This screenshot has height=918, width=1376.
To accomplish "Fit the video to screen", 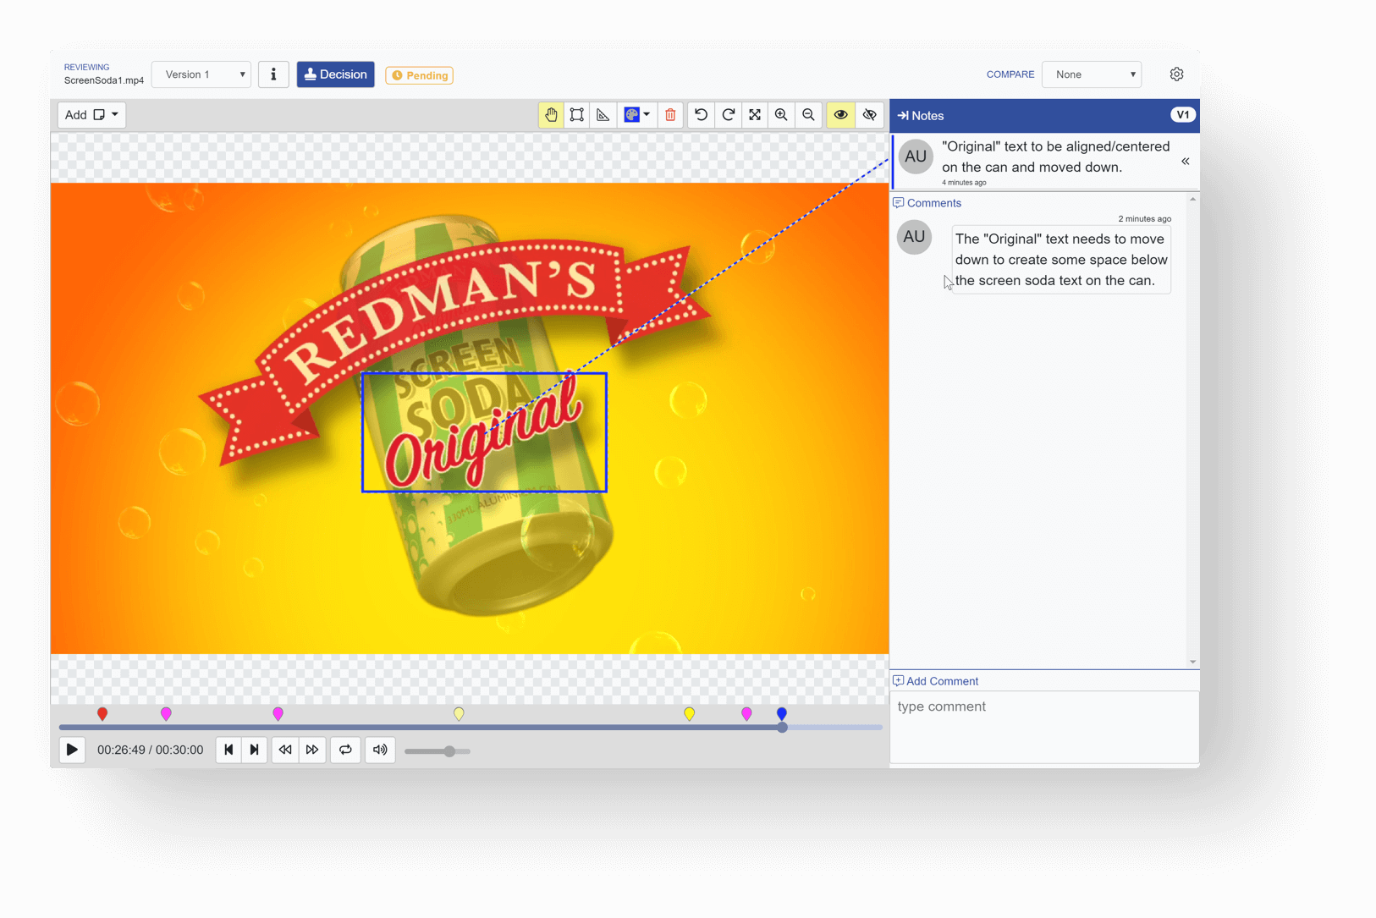I will [x=755, y=115].
